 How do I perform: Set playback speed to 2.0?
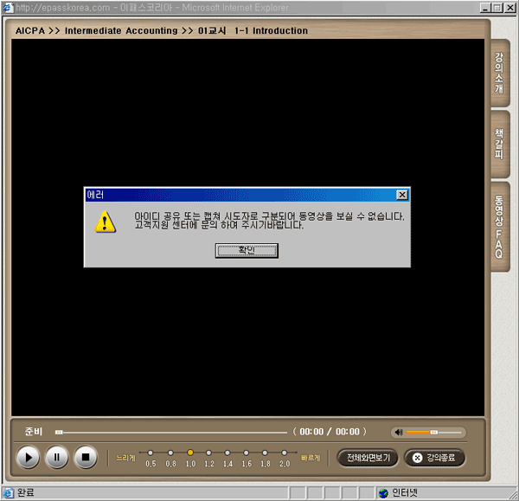pos(285,453)
